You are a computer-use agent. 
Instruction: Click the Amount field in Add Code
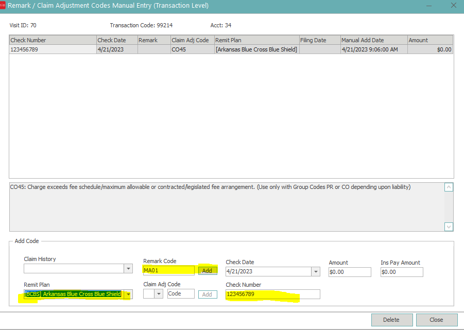tap(349, 272)
